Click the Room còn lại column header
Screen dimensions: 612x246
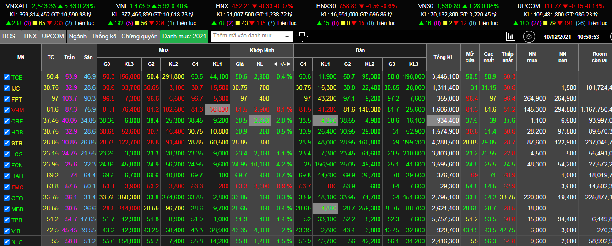[595, 57]
